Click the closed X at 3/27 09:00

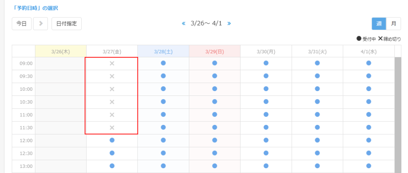click(112, 63)
